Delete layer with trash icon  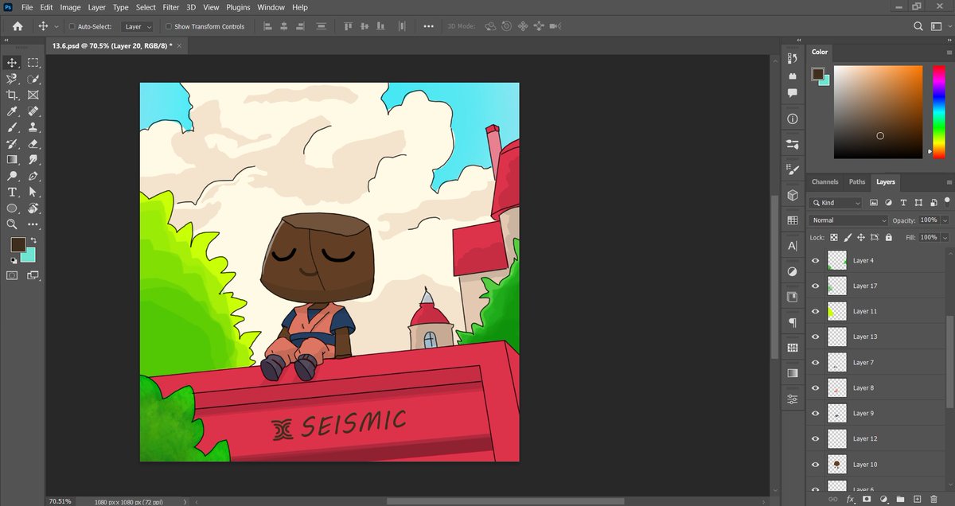click(x=934, y=499)
